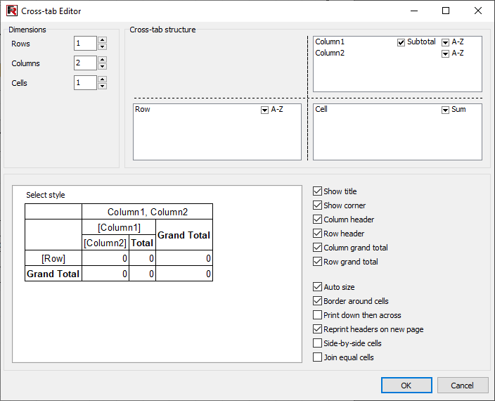Screen dimensions: 495x401
Task: Maximize the Cross-tab Editor window
Action: click(x=446, y=11)
